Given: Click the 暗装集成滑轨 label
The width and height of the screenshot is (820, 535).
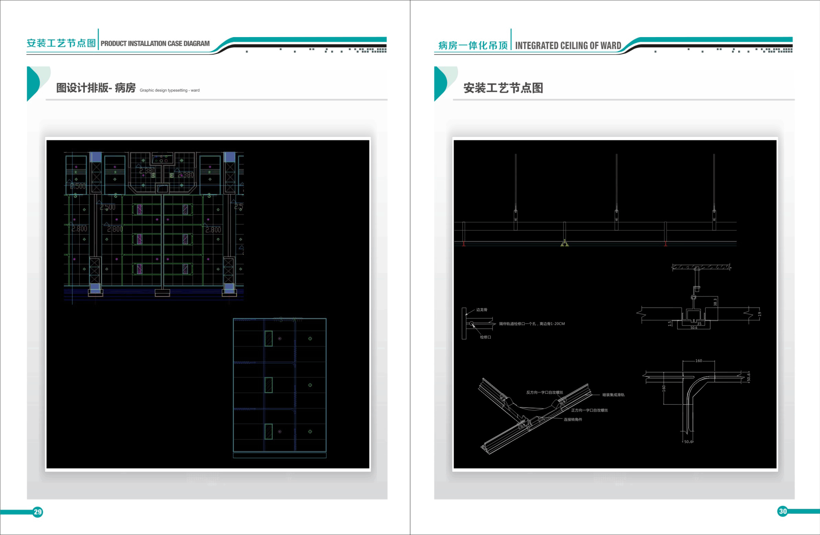Looking at the screenshot, I should click(x=613, y=395).
